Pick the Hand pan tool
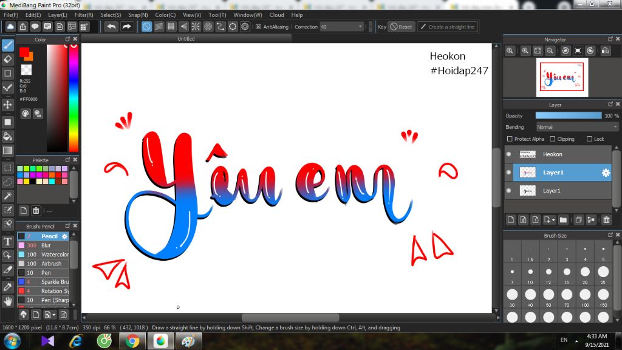 point(8,301)
